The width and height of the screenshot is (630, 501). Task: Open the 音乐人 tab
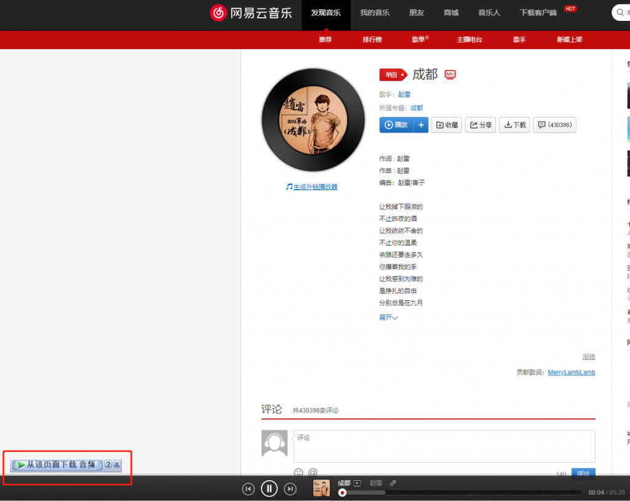[x=489, y=13]
